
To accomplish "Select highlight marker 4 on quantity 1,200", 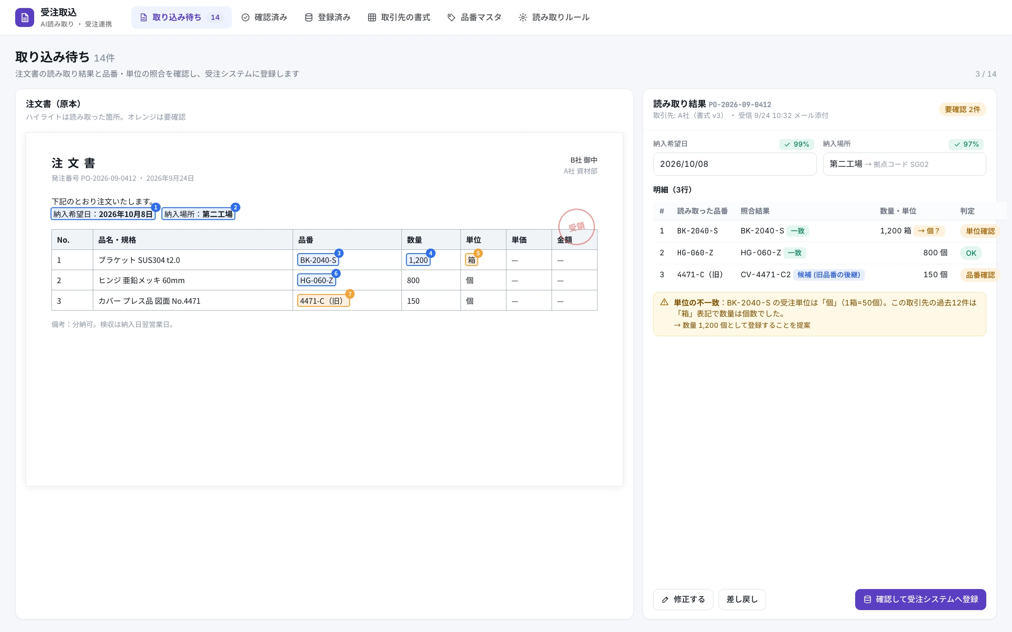I will click(x=431, y=253).
